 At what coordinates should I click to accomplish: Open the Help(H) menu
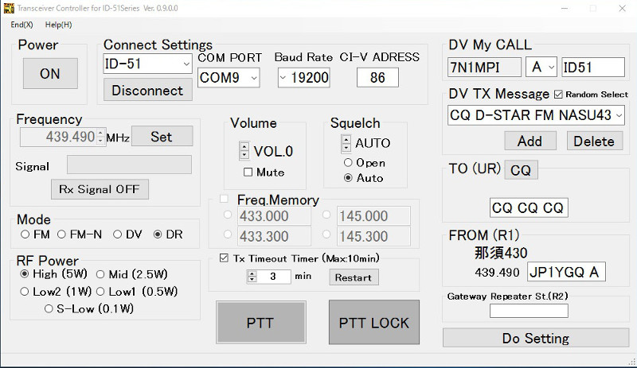(58, 25)
